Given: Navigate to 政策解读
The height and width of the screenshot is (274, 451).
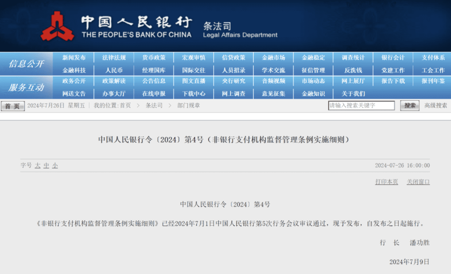Looking at the screenshot, I should [x=114, y=81].
